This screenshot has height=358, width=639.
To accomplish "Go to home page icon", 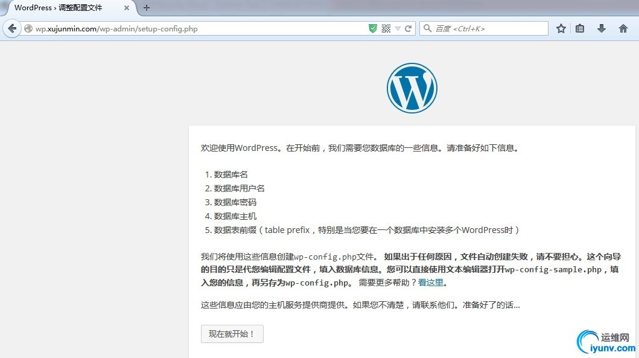I will point(623,28).
